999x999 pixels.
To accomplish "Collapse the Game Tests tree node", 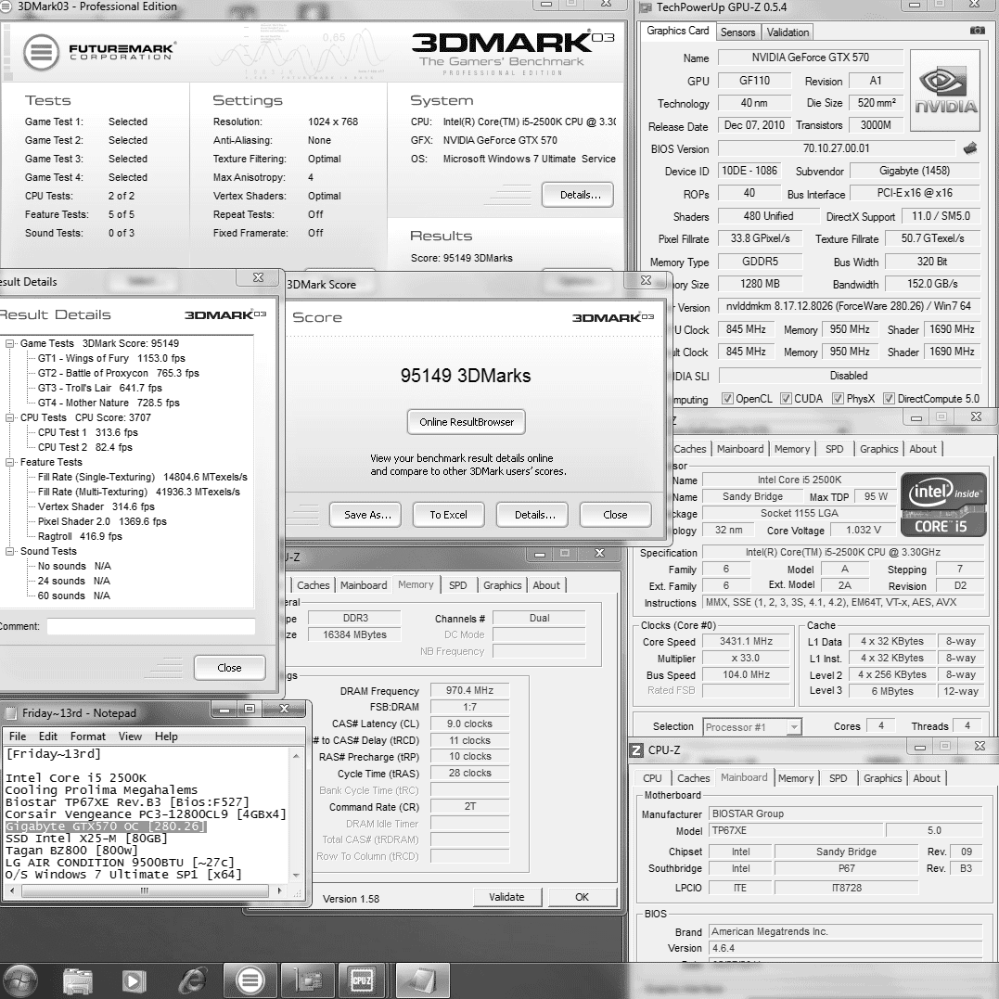I will (x=9, y=343).
